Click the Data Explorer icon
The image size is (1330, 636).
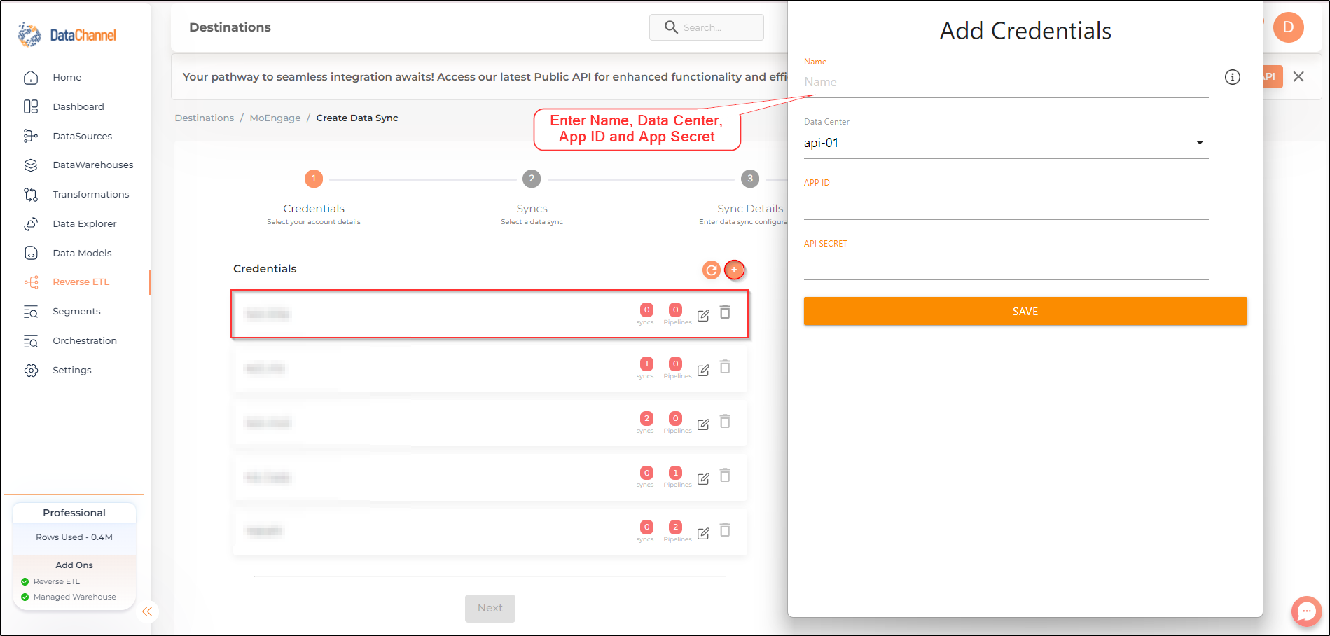pos(31,223)
